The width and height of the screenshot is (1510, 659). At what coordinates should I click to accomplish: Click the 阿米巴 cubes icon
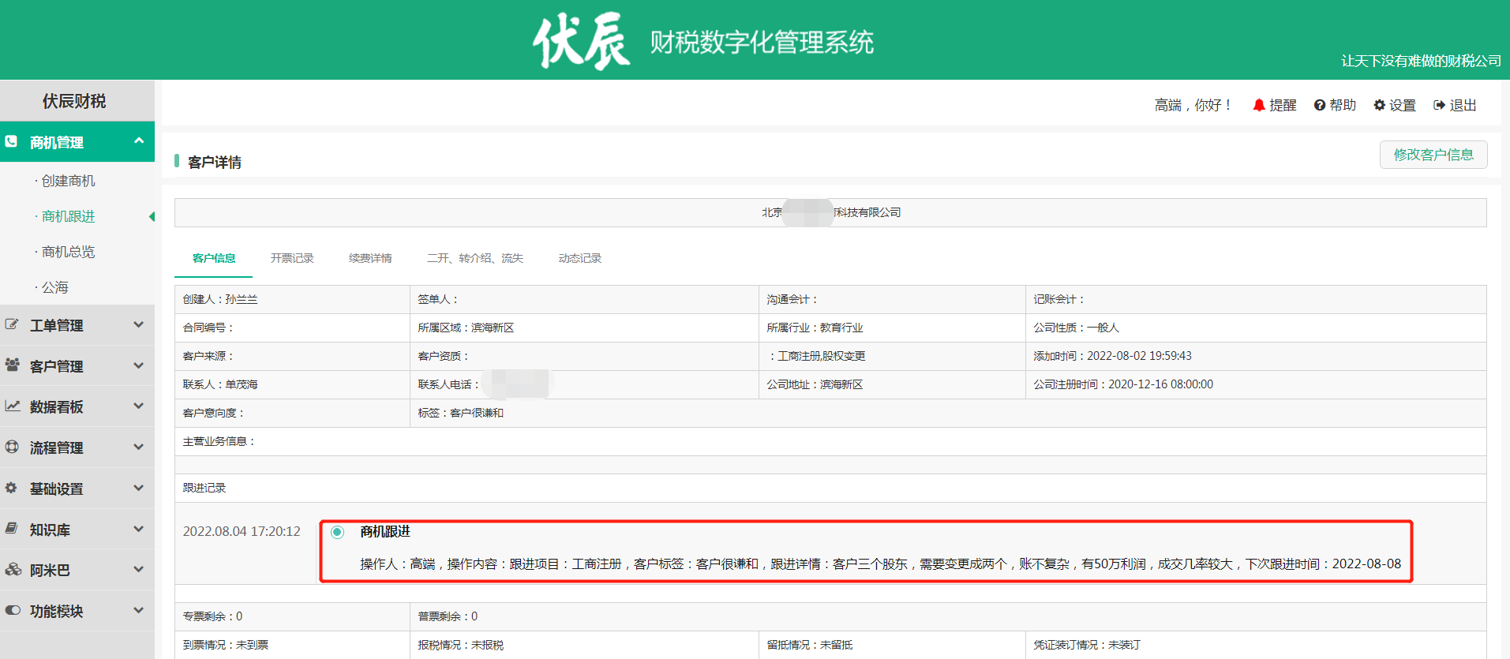coord(13,569)
